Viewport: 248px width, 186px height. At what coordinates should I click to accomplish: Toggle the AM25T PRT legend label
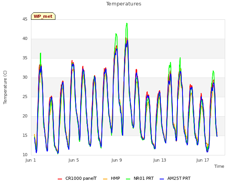point(179,178)
